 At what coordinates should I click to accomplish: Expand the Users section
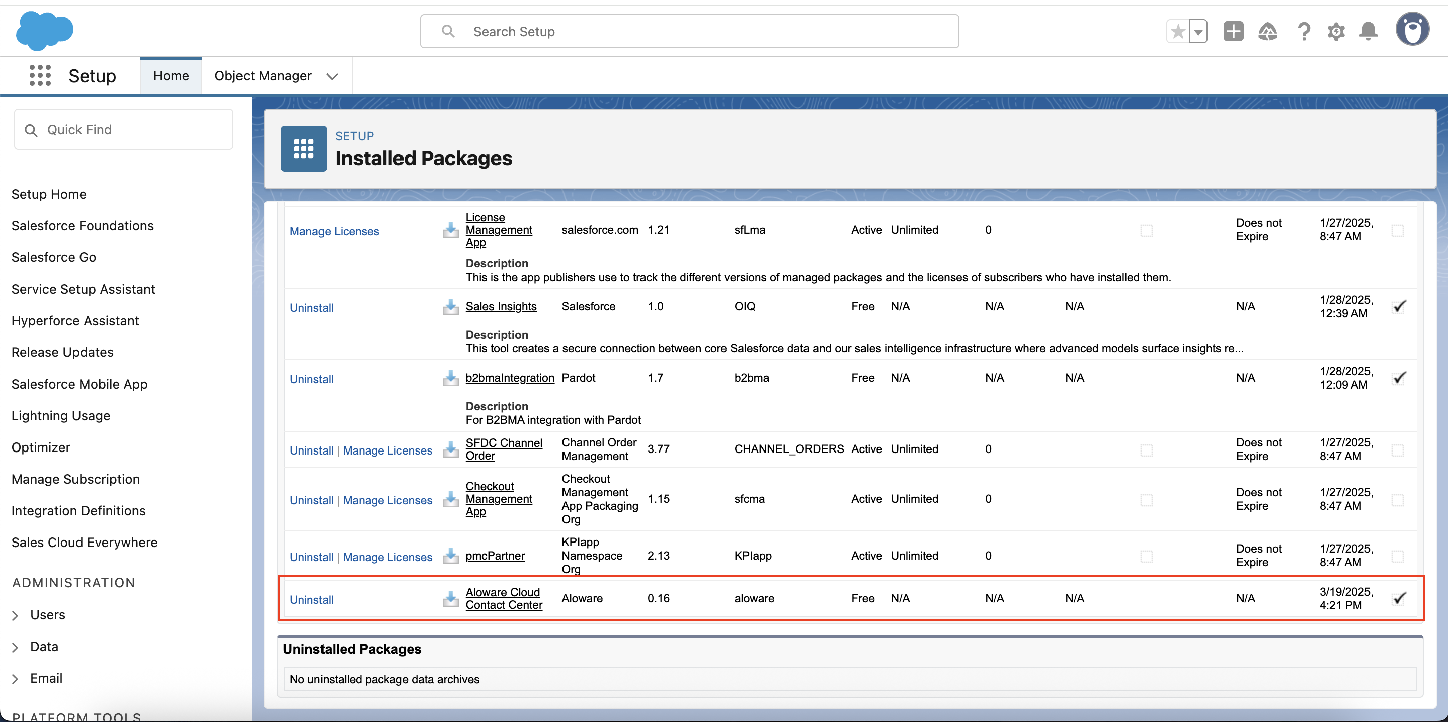coord(15,616)
